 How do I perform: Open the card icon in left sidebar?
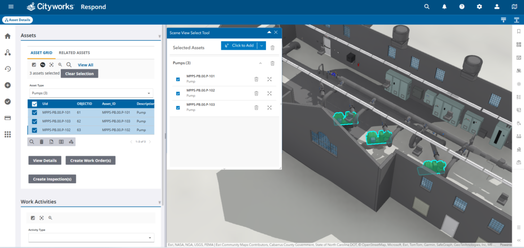pos(8,118)
